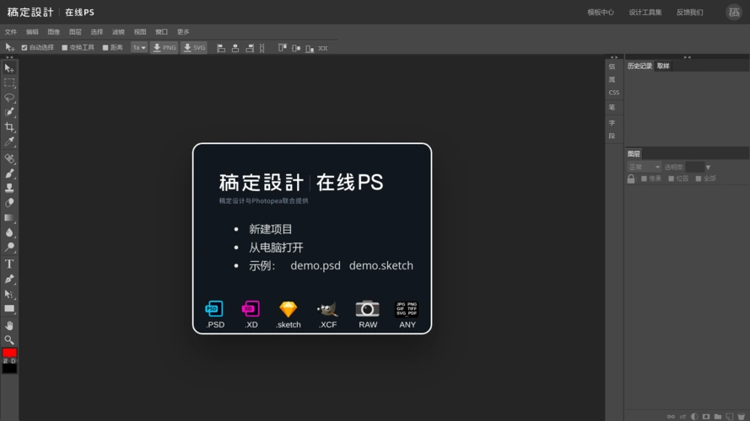Open 模板中心 in top header

click(x=601, y=13)
